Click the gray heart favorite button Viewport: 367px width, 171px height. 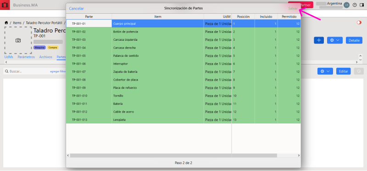coord(359,71)
